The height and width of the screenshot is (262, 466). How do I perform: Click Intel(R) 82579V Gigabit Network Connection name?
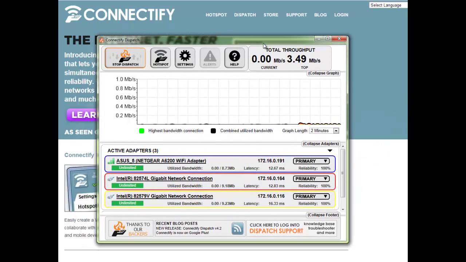pos(165,196)
